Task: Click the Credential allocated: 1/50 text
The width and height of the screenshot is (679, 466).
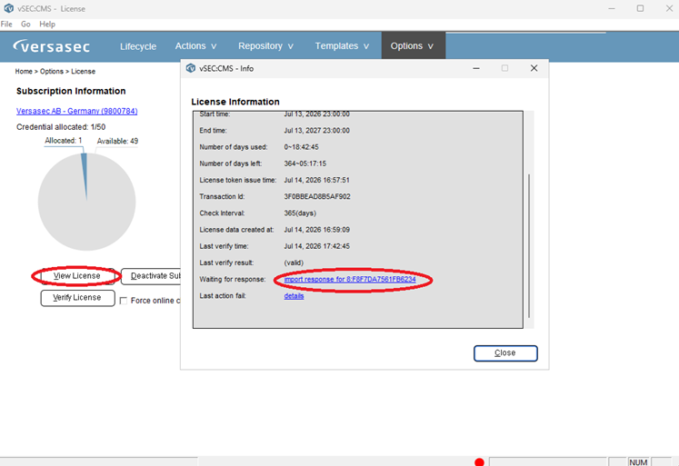Action: (61, 127)
